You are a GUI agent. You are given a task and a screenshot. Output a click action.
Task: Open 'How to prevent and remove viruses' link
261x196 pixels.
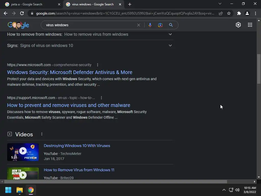[69, 105]
